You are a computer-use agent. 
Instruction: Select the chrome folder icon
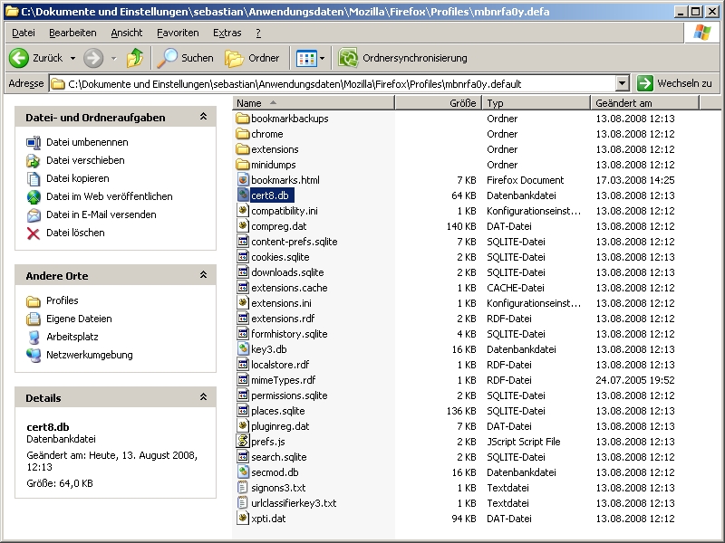coord(243,134)
